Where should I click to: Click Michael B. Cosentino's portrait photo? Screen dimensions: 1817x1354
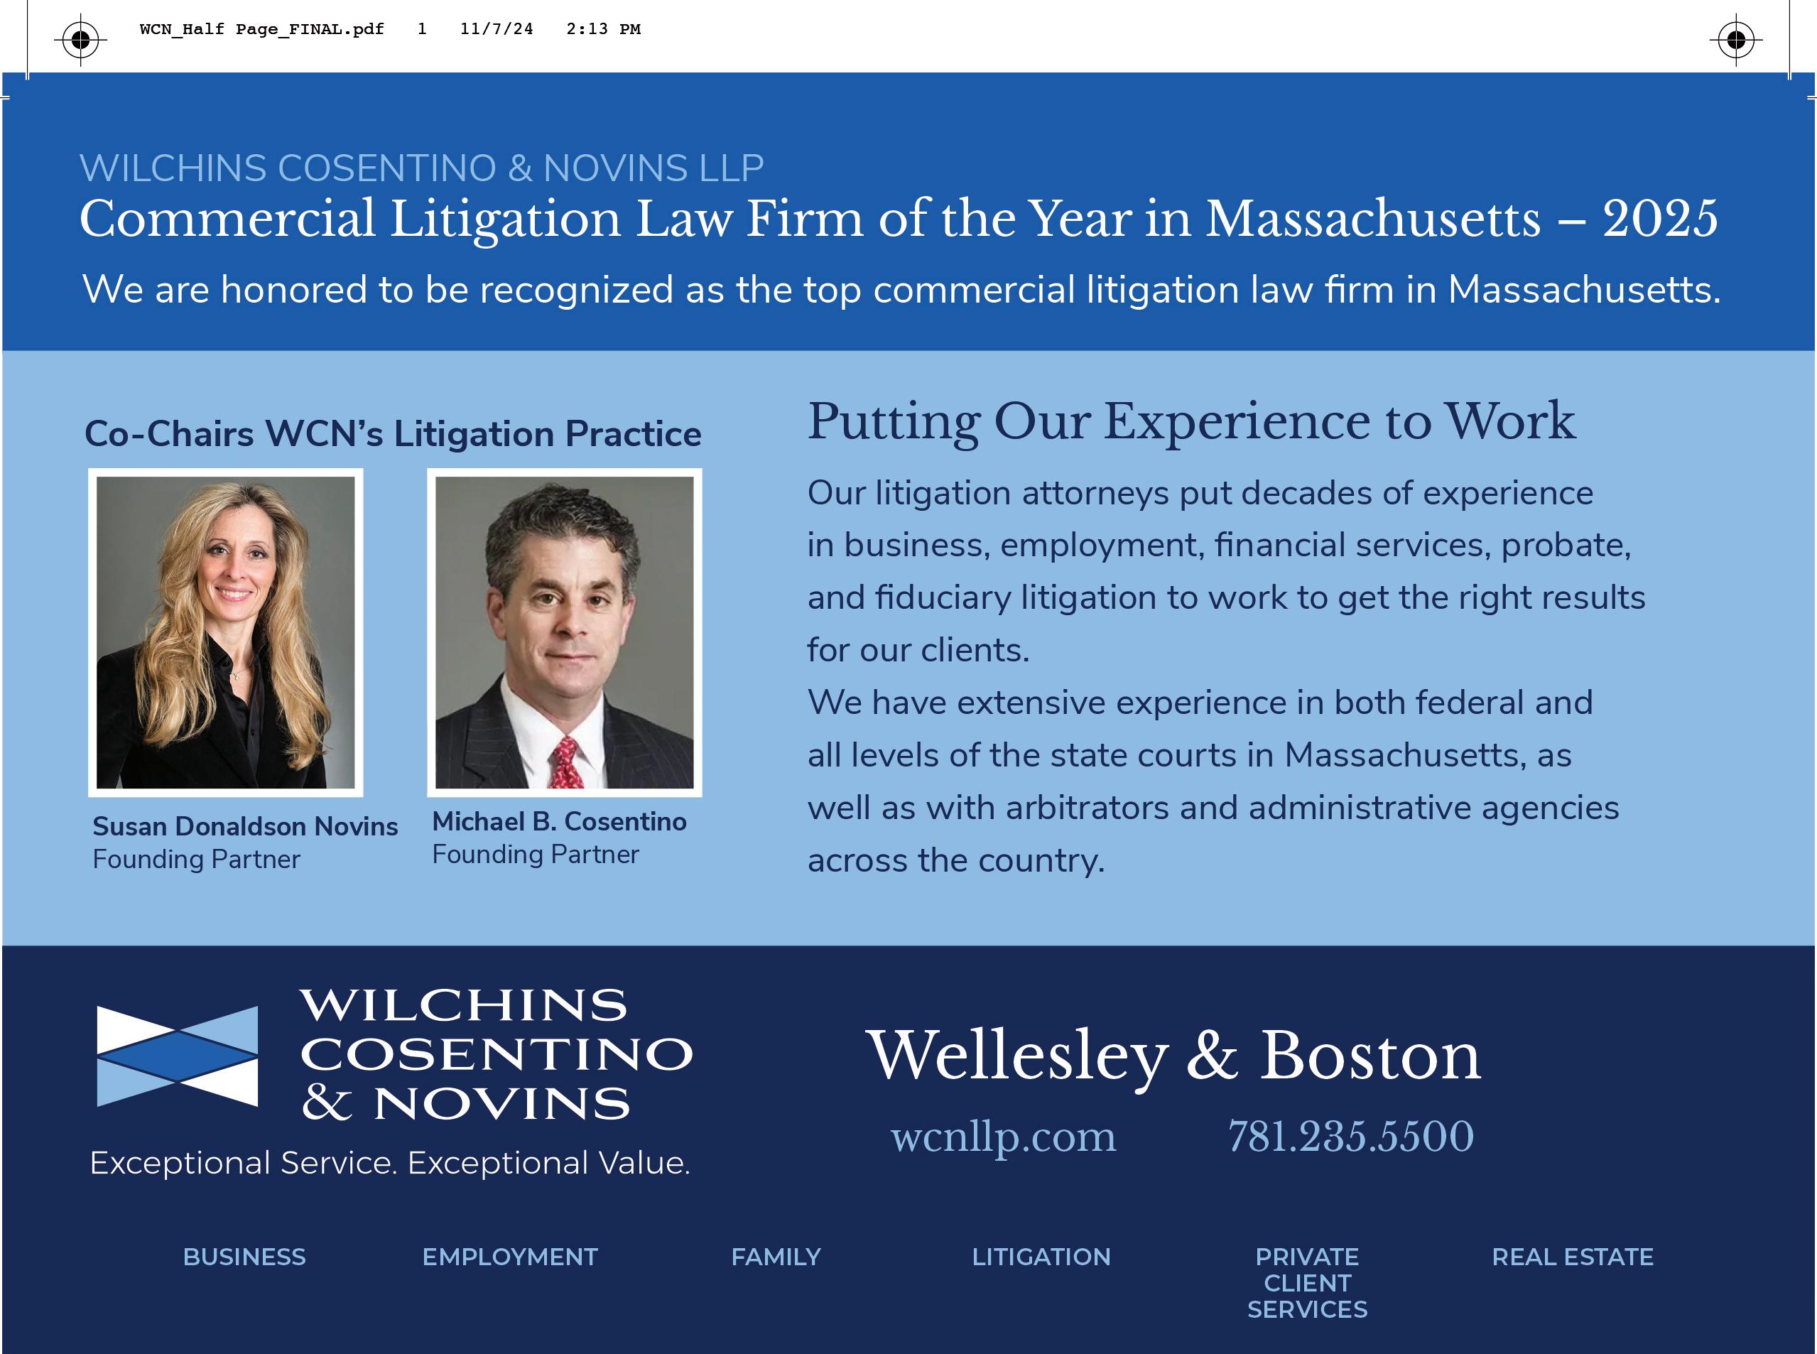[564, 632]
